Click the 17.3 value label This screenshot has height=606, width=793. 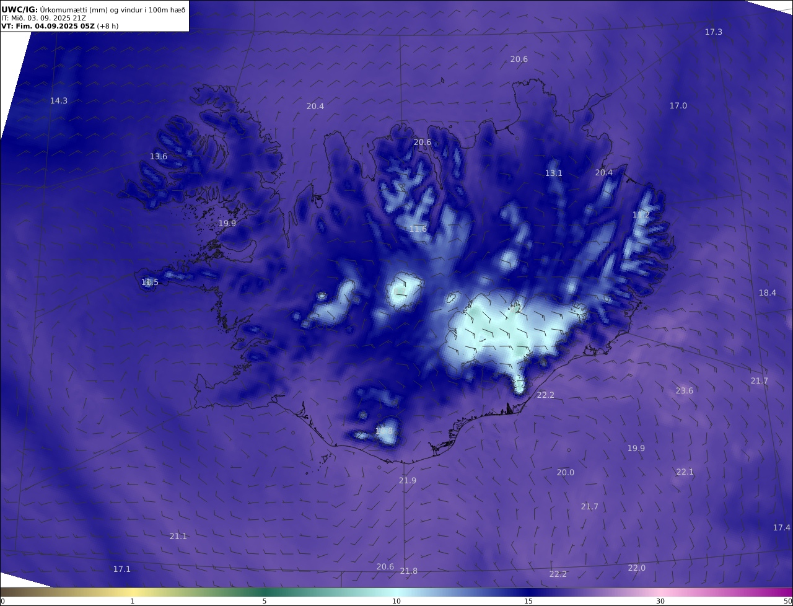pos(714,32)
